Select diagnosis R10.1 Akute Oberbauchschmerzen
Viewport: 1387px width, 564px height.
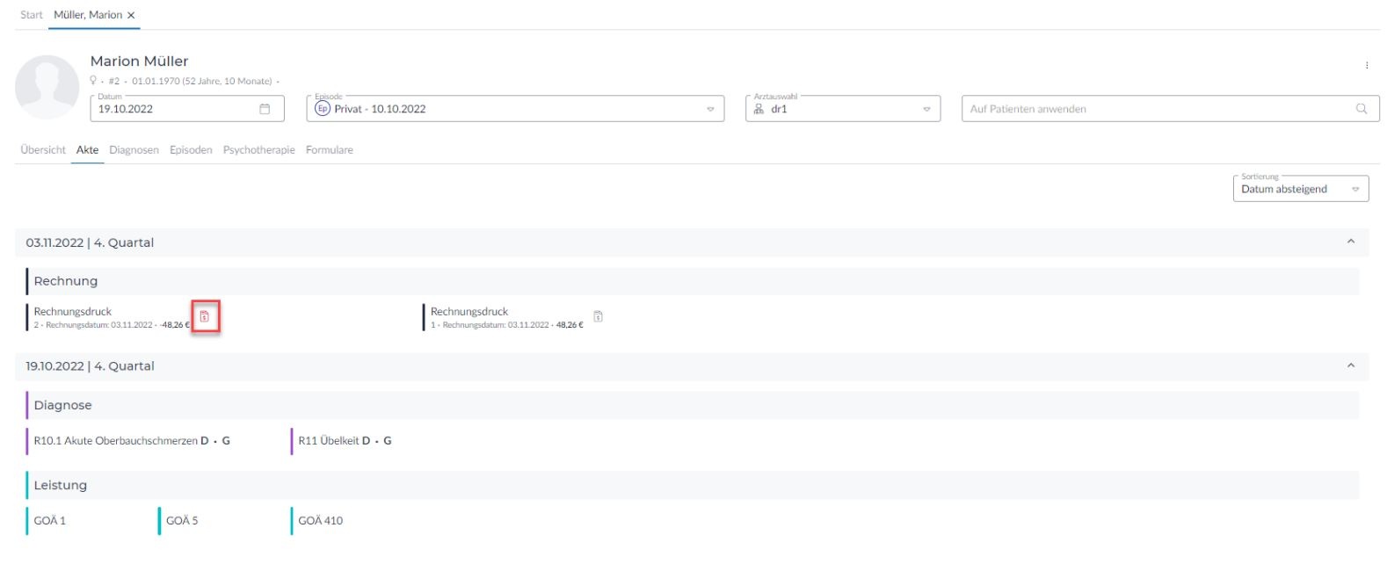115,441
